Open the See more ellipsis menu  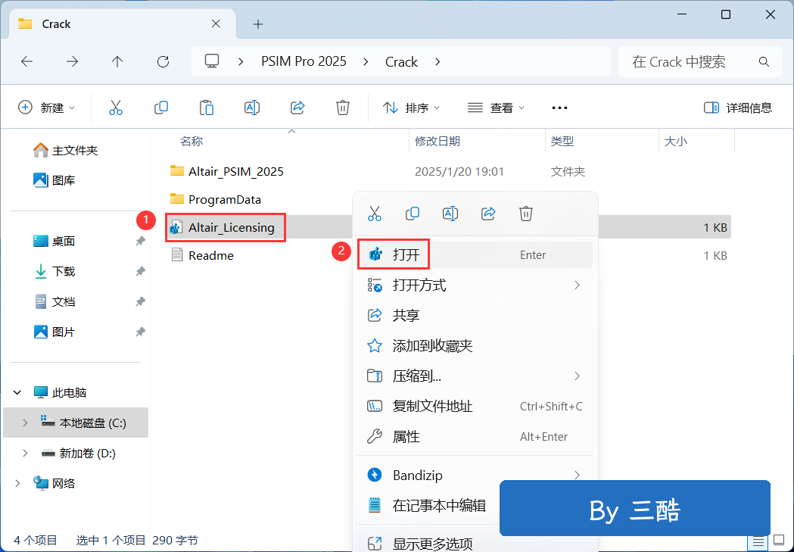click(x=559, y=108)
